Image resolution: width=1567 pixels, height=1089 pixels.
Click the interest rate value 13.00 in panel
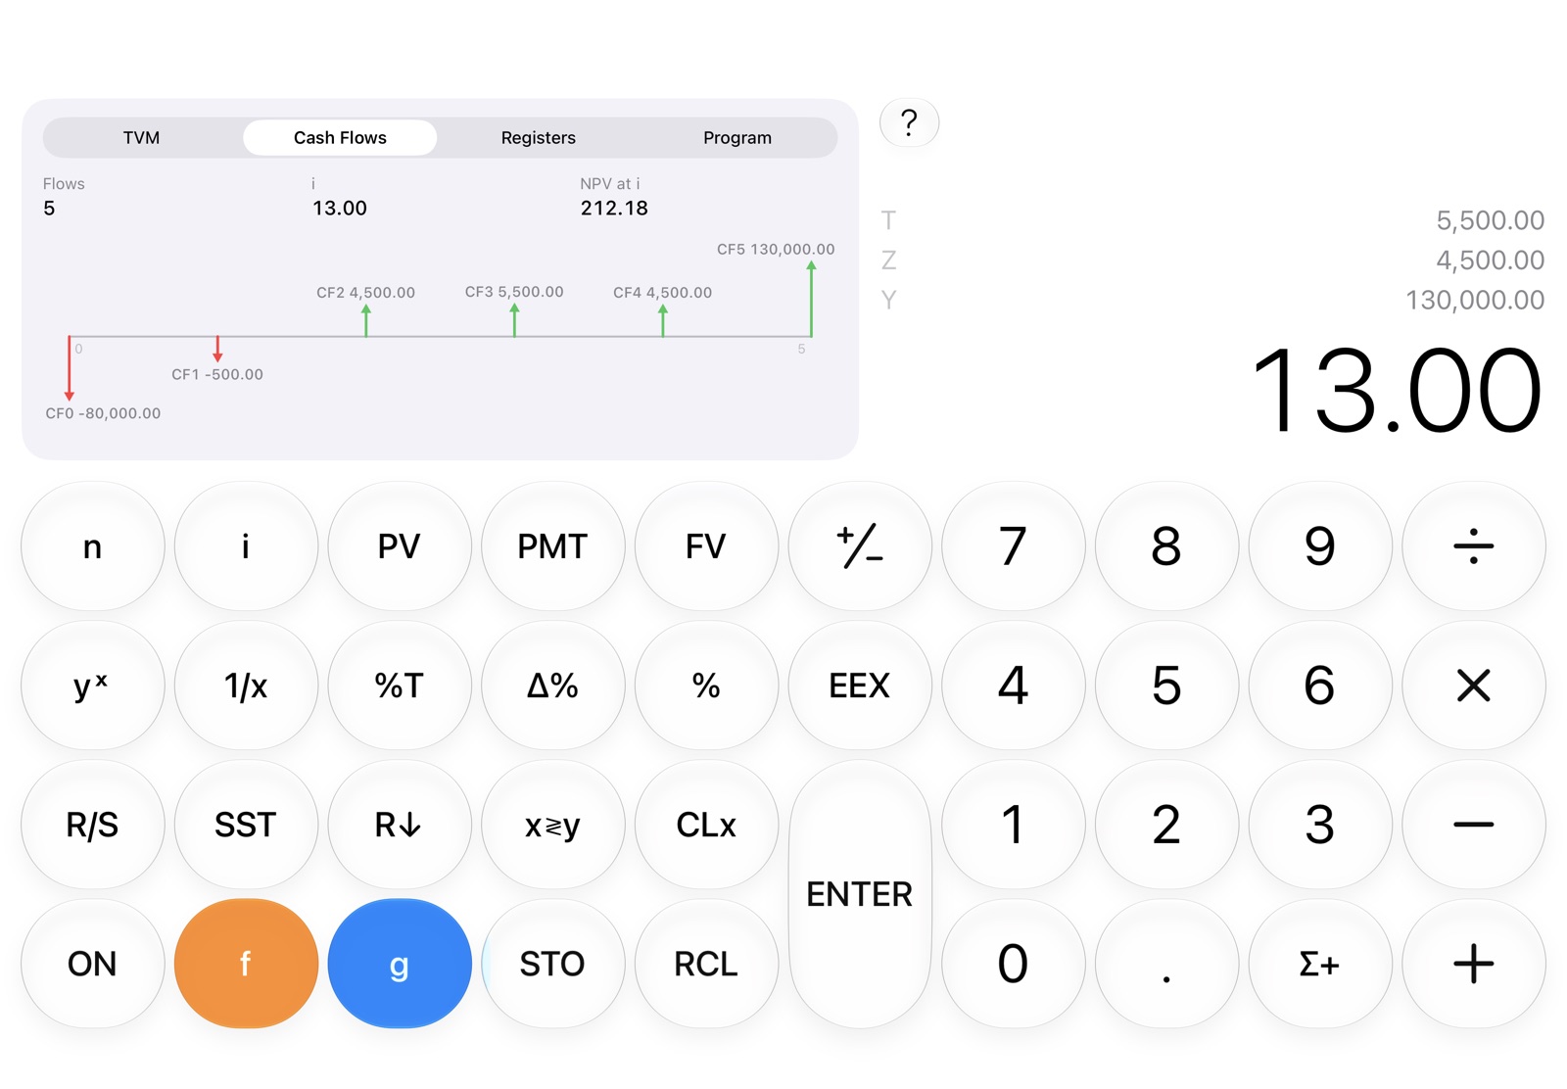click(x=340, y=208)
